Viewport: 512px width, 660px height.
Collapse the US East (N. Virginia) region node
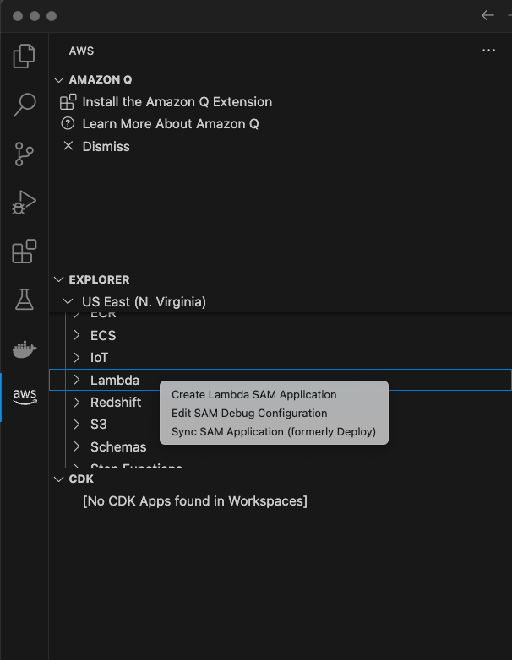[x=68, y=301]
